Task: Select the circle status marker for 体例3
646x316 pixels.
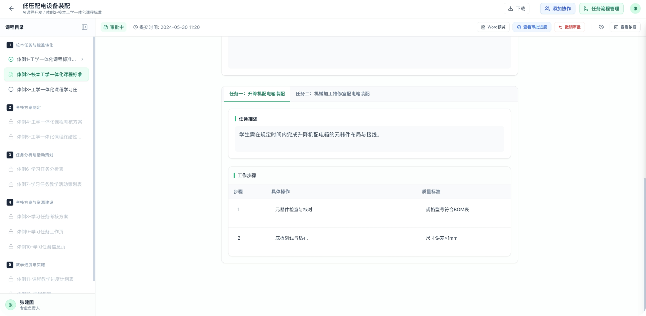Action: tap(11, 89)
